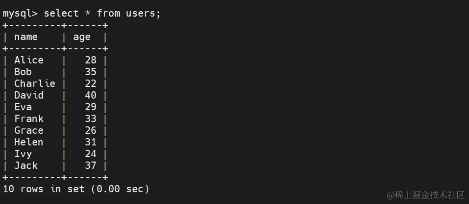
Task: Click the age value 28
Action: click(91, 60)
